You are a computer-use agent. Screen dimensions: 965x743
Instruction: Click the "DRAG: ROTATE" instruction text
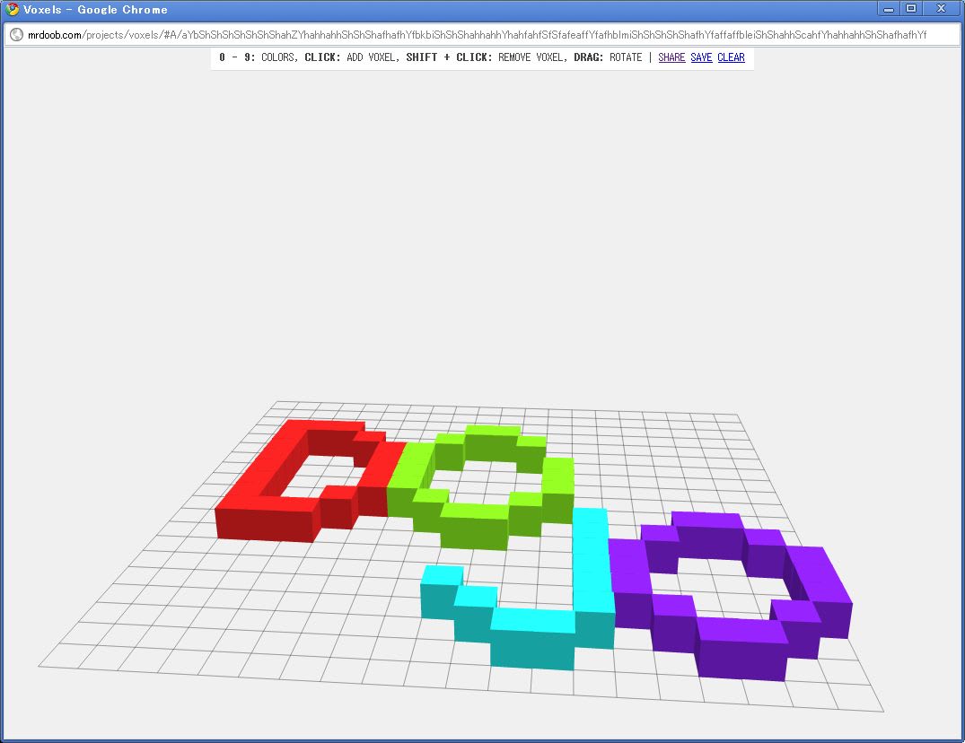(608, 57)
